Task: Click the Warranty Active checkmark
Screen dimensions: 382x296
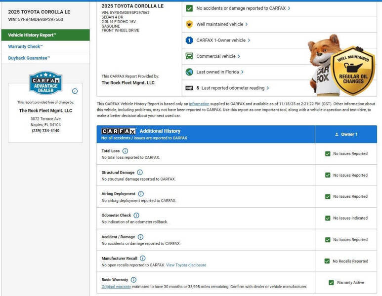Action: [x=331, y=283]
